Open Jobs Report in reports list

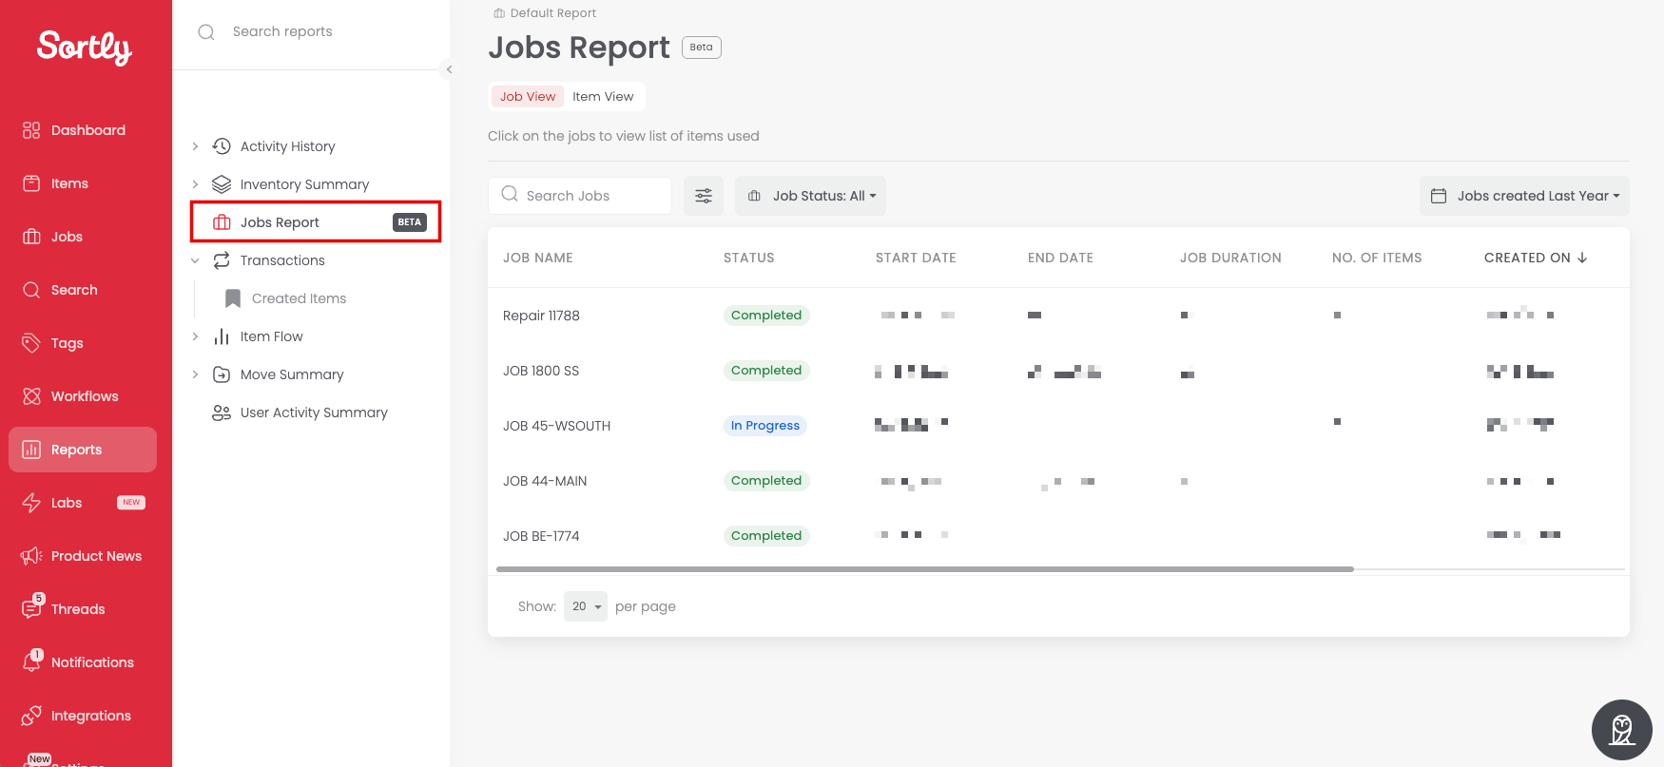(x=316, y=222)
